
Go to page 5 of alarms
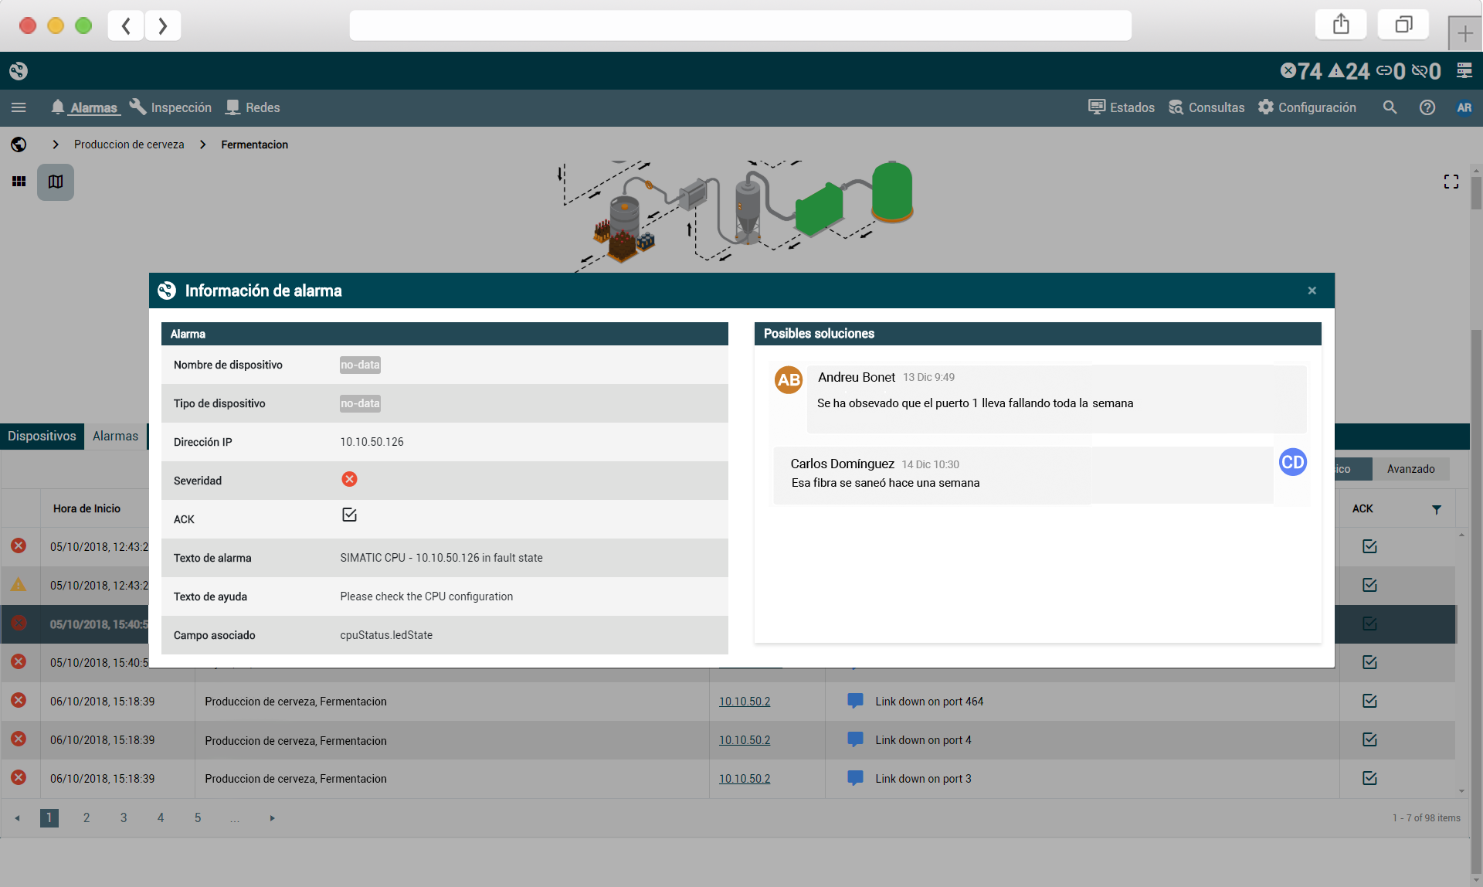pos(198,817)
